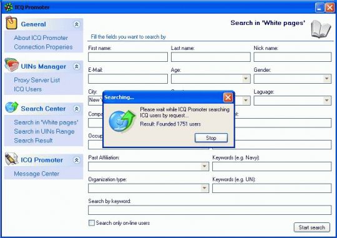Viewport: 337px width, 238px height.
Task: Click the ICQ Promoter sidebar header text
Action: (42, 160)
